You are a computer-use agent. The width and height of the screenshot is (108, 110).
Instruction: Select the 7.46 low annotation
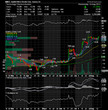click(56, 66)
